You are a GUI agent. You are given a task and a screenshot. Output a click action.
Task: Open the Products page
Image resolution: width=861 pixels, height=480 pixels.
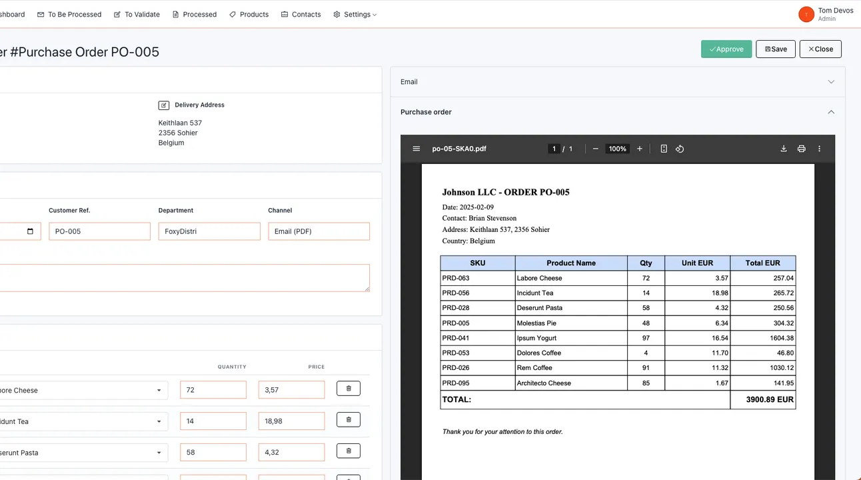(x=249, y=14)
